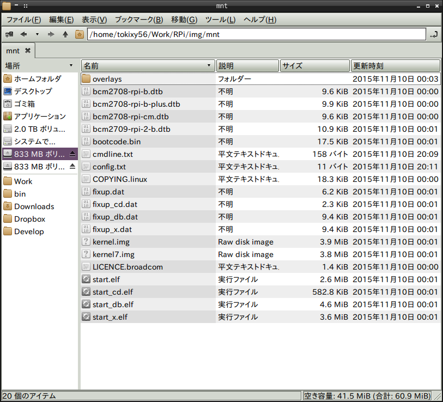The width and height of the screenshot is (443, 402).
Task: Select the システムで... volume in sidebar
Action: point(40,141)
